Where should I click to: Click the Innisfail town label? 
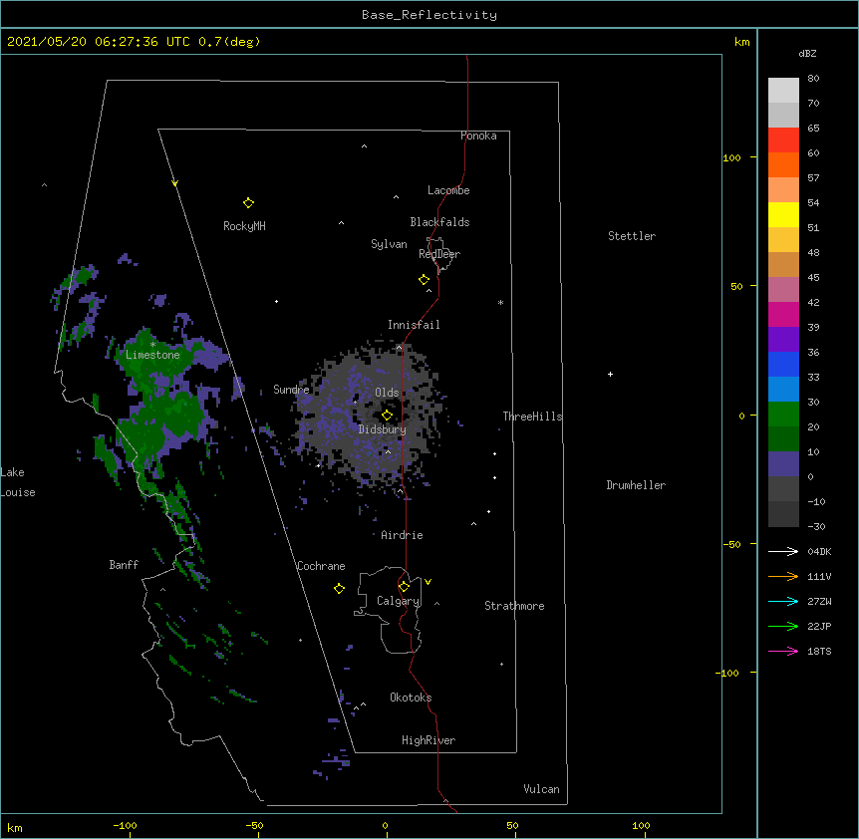pos(414,325)
